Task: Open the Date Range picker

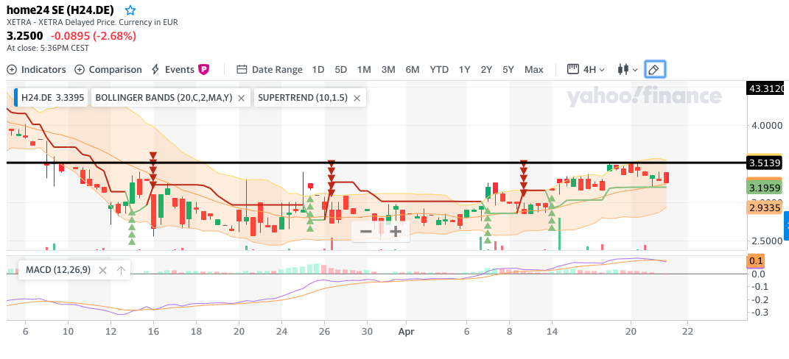Action: (270, 69)
